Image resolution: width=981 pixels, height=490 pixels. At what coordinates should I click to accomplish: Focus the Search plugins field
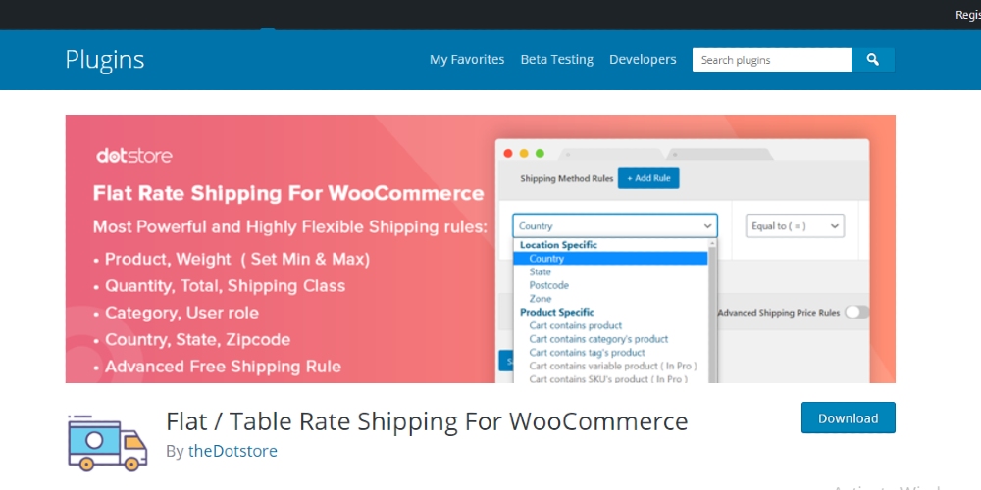(x=772, y=60)
